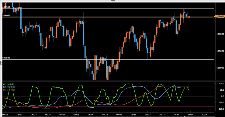Click the 10/31 date label
The height and width of the screenshot is (117, 225).
point(176,115)
